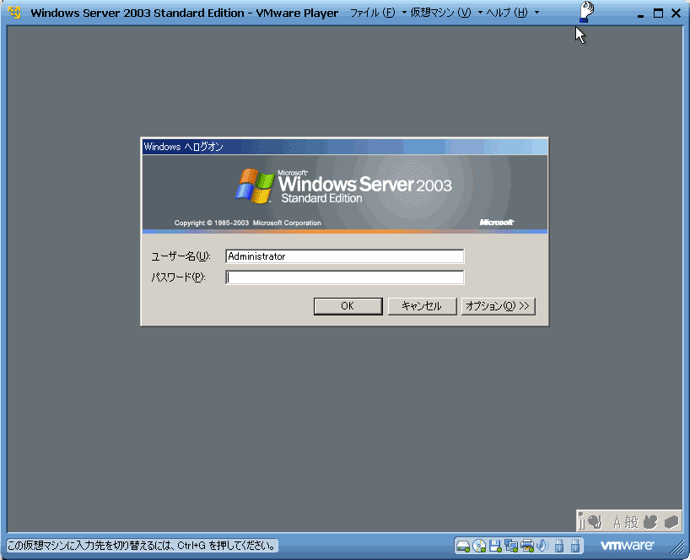This screenshot has width=690, height=560.
Task: Focus the パスワード input field
Action: (344, 277)
